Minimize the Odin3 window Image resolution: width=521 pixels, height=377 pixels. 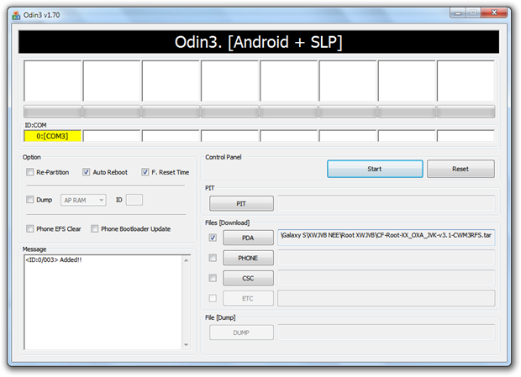(x=458, y=13)
